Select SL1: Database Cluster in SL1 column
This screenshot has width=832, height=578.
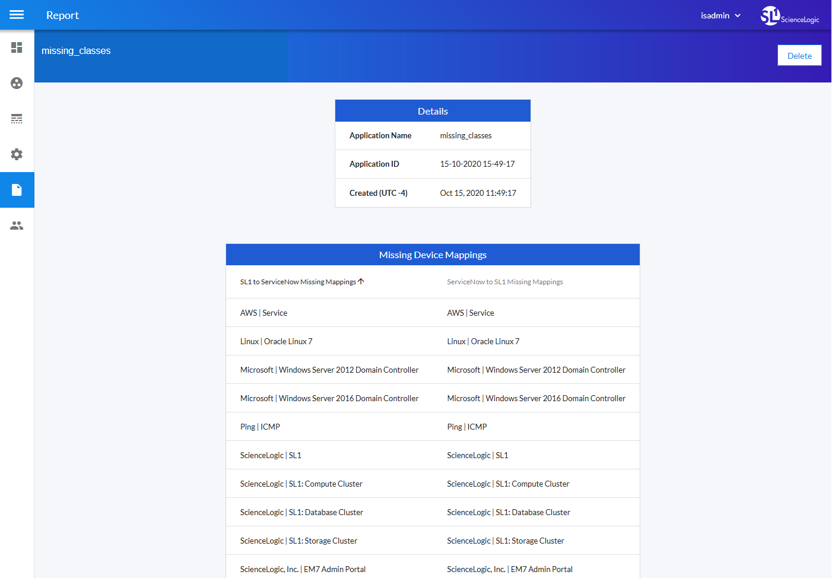tap(301, 512)
